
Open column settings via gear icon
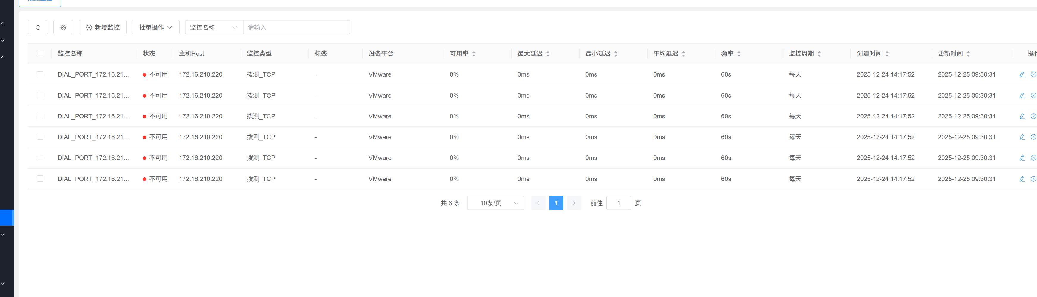click(63, 27)
